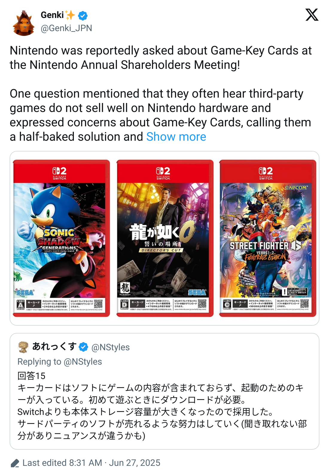Click the verified badge next to あれっくす
329x476 pixels.
tap(83, 347)
